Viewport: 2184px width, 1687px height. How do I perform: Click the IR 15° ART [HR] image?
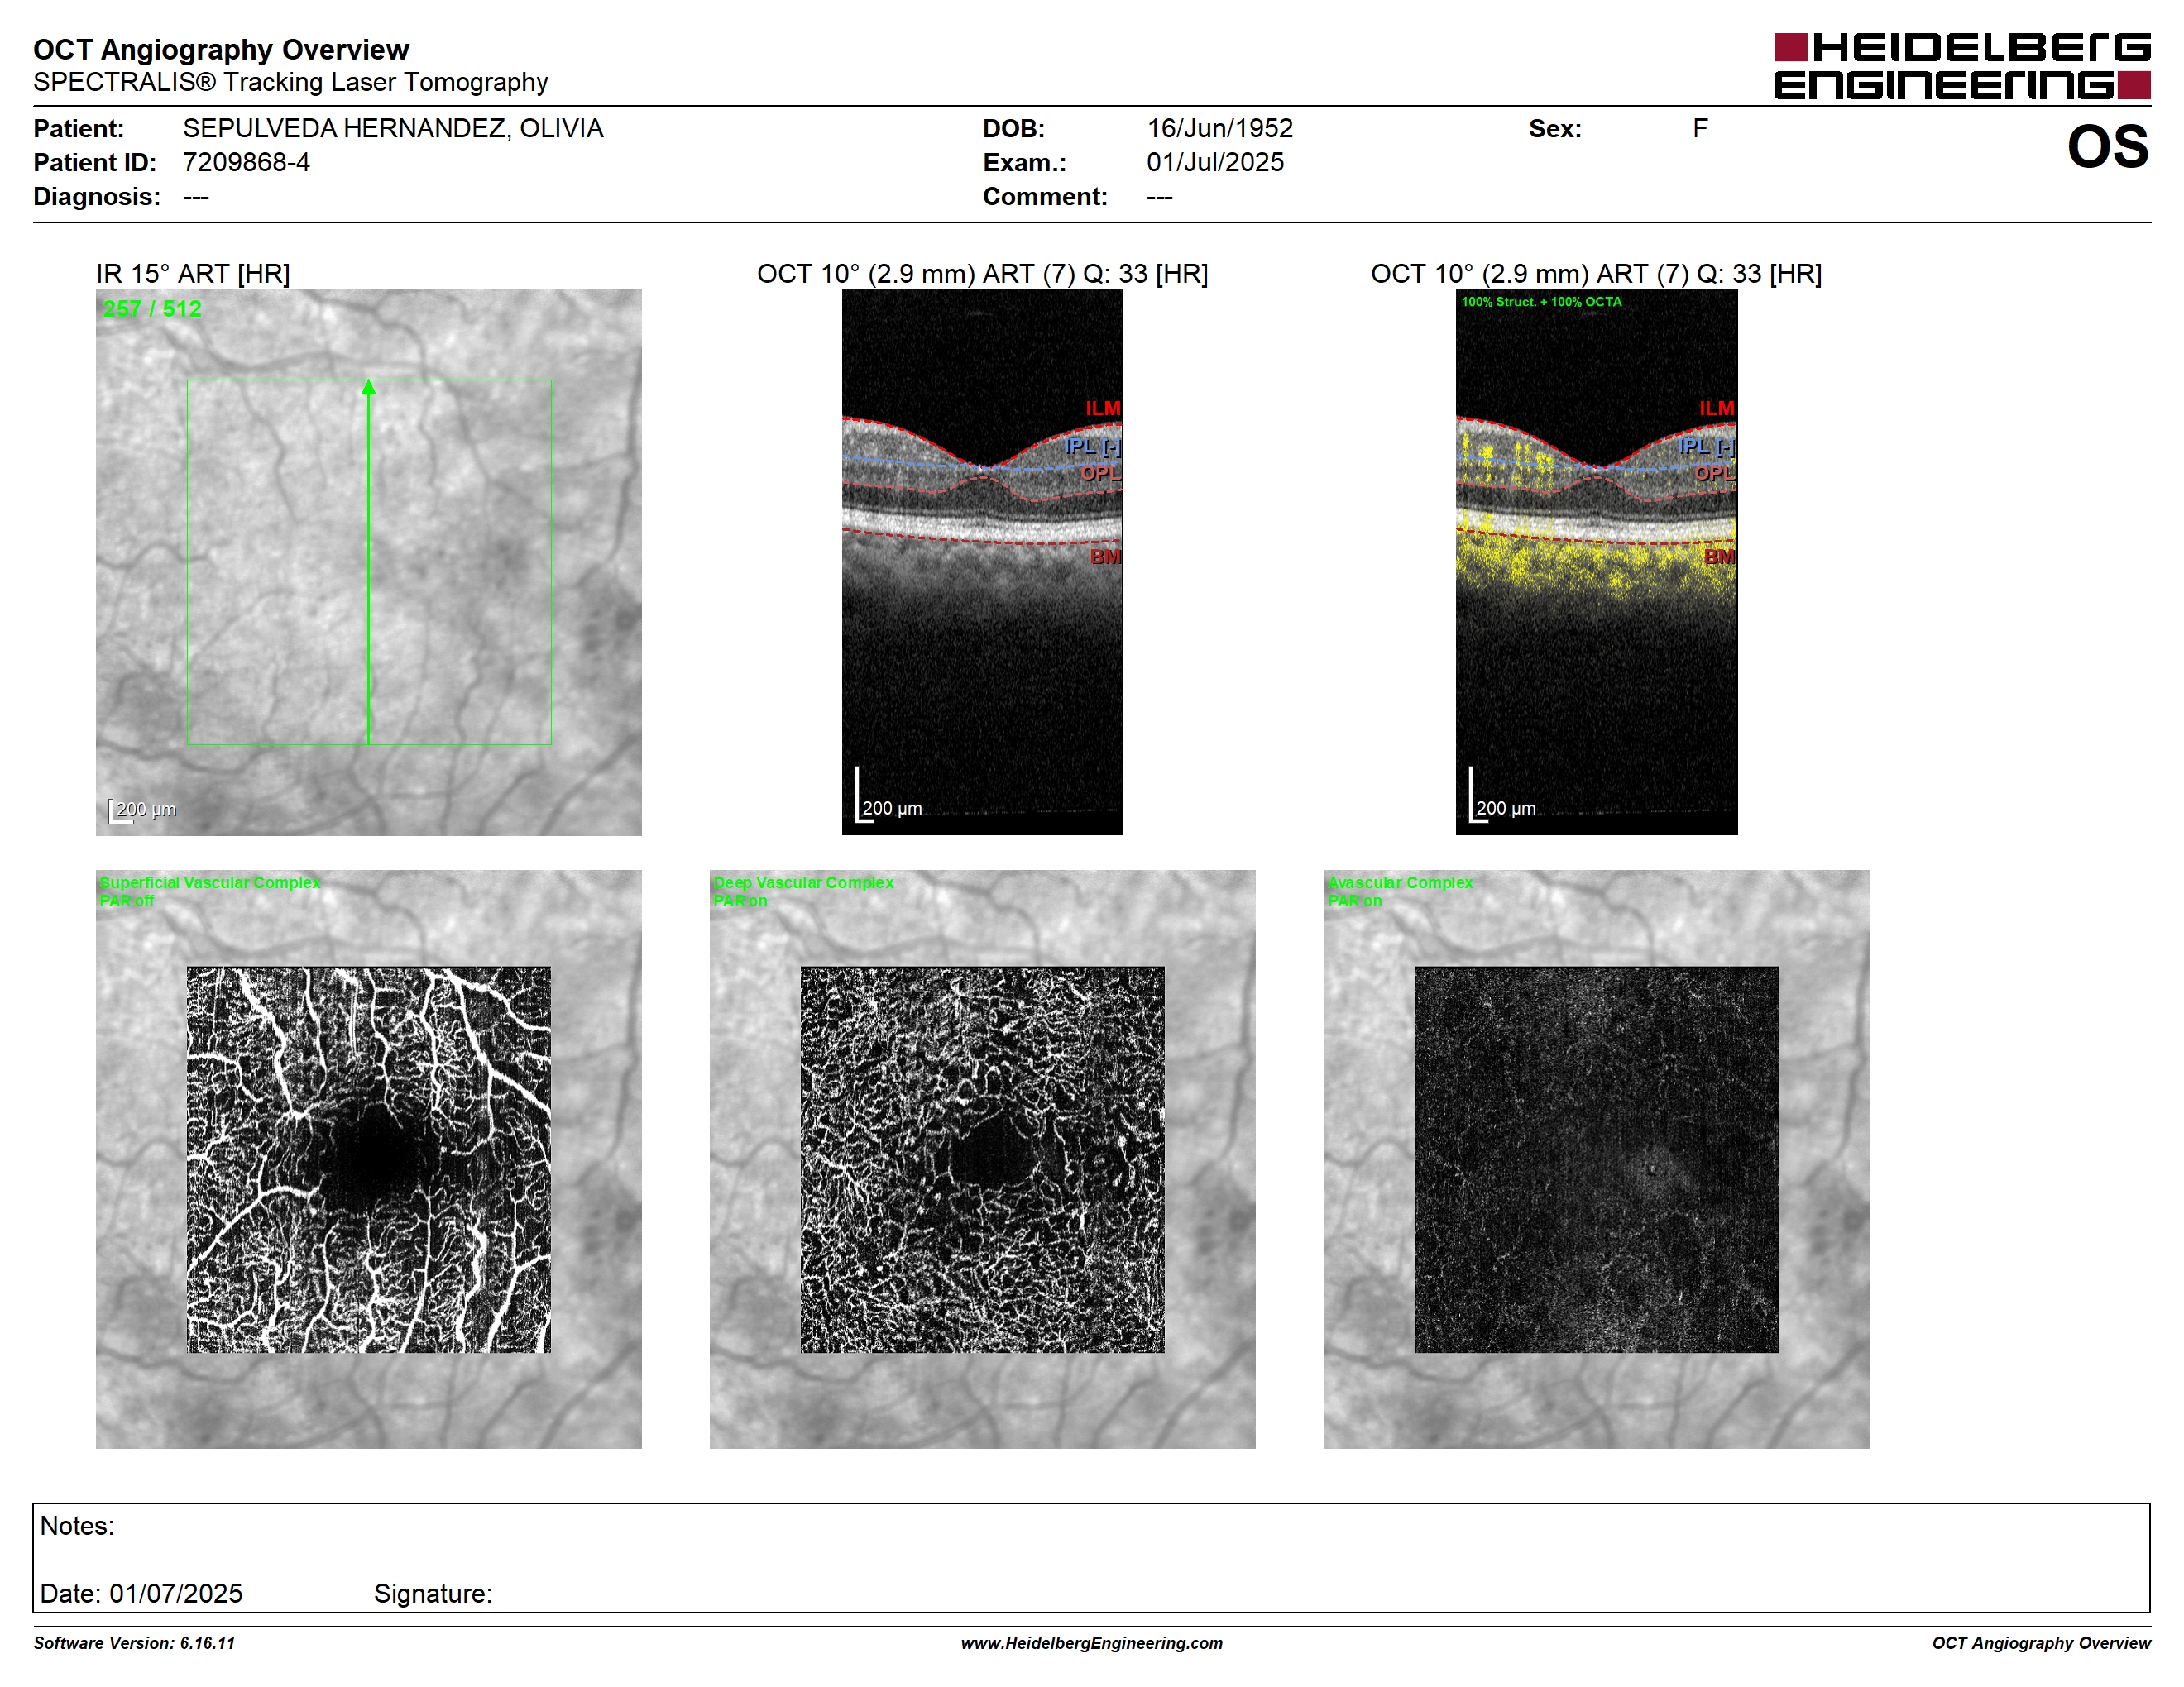pyautogui.click(x=368, y=562)
